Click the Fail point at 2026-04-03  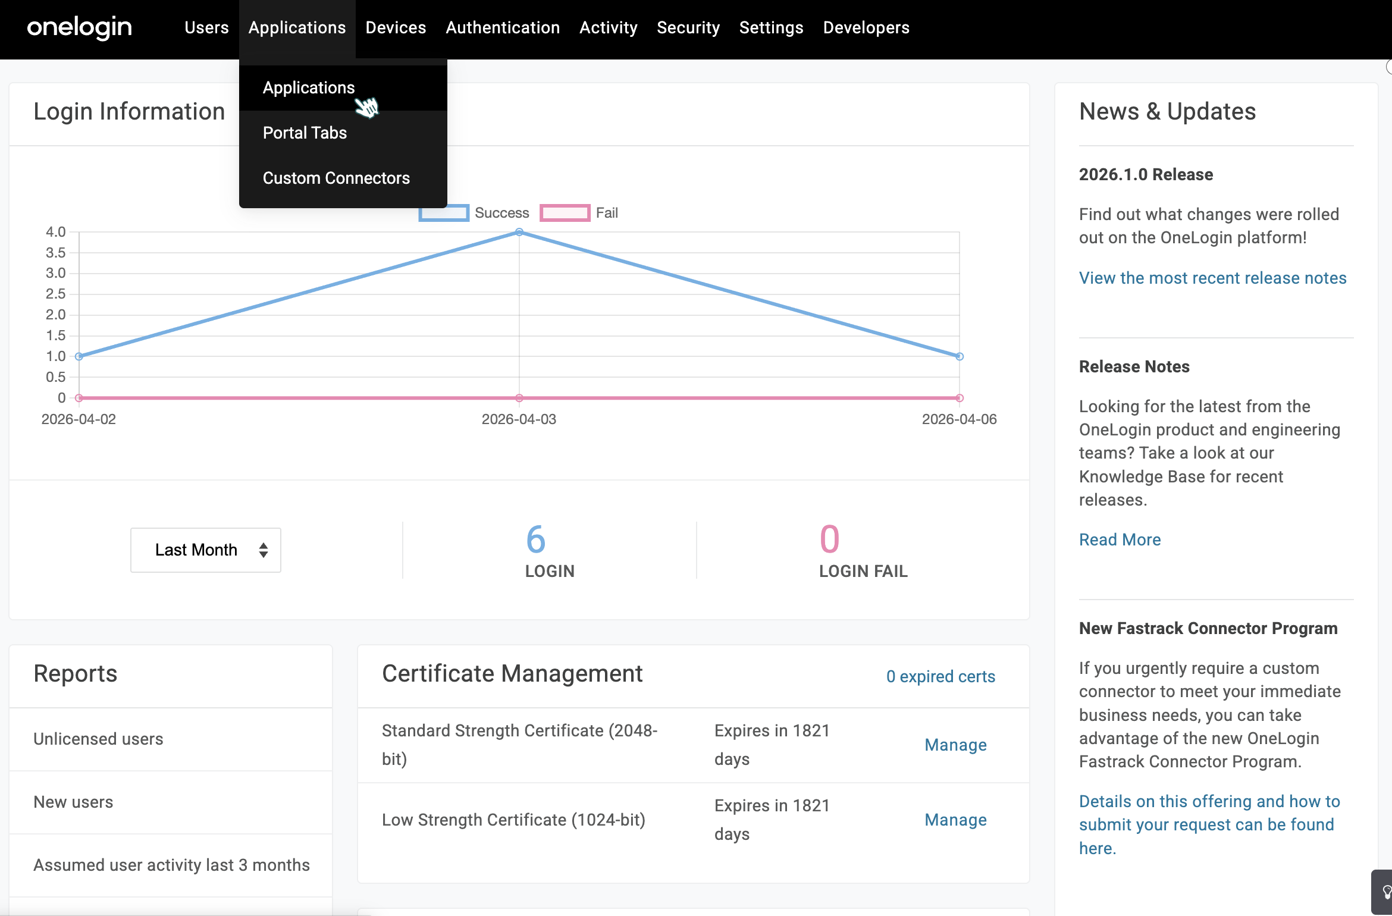click(519, 398)
